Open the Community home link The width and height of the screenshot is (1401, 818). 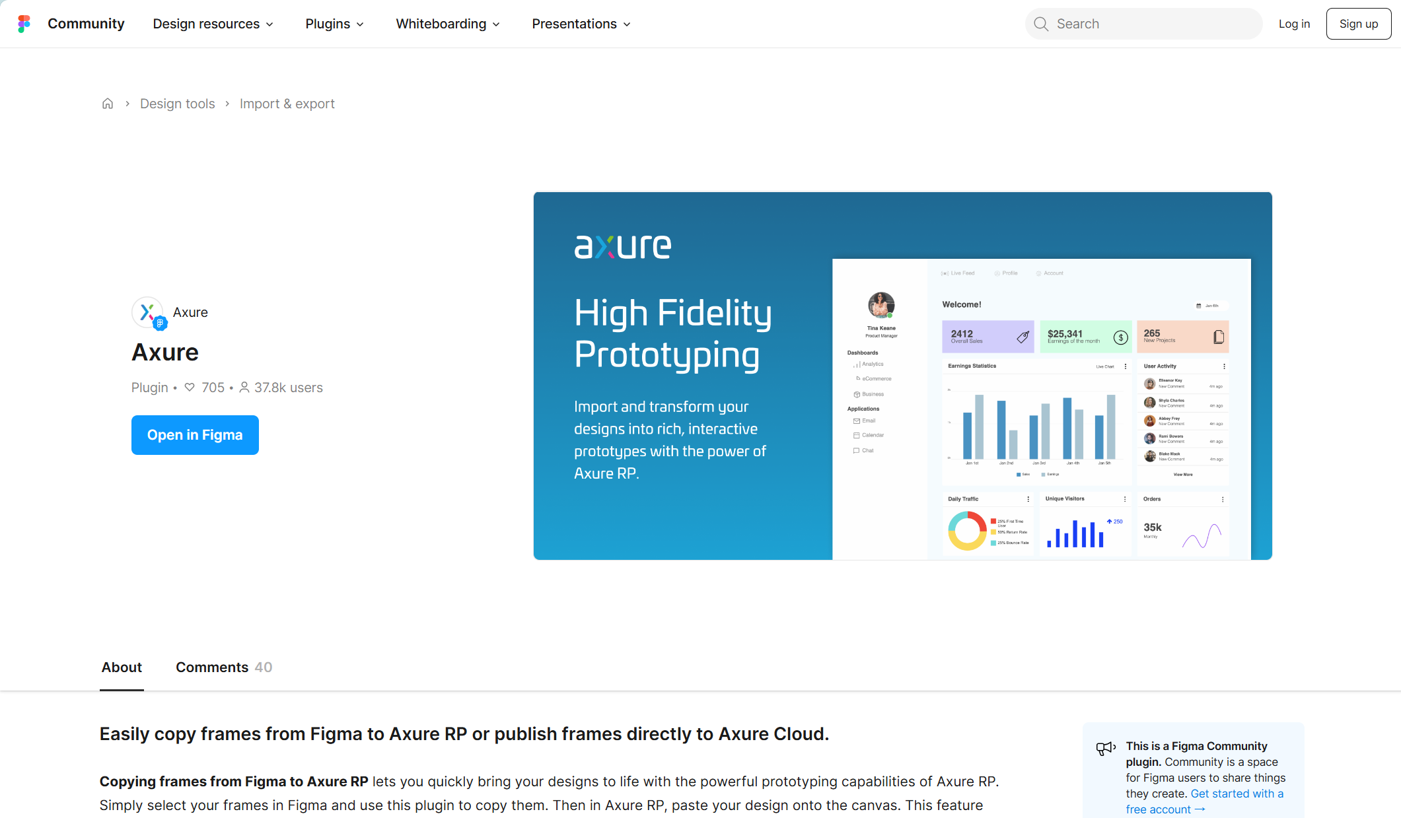pyautogui.click(x=86, y=24)
